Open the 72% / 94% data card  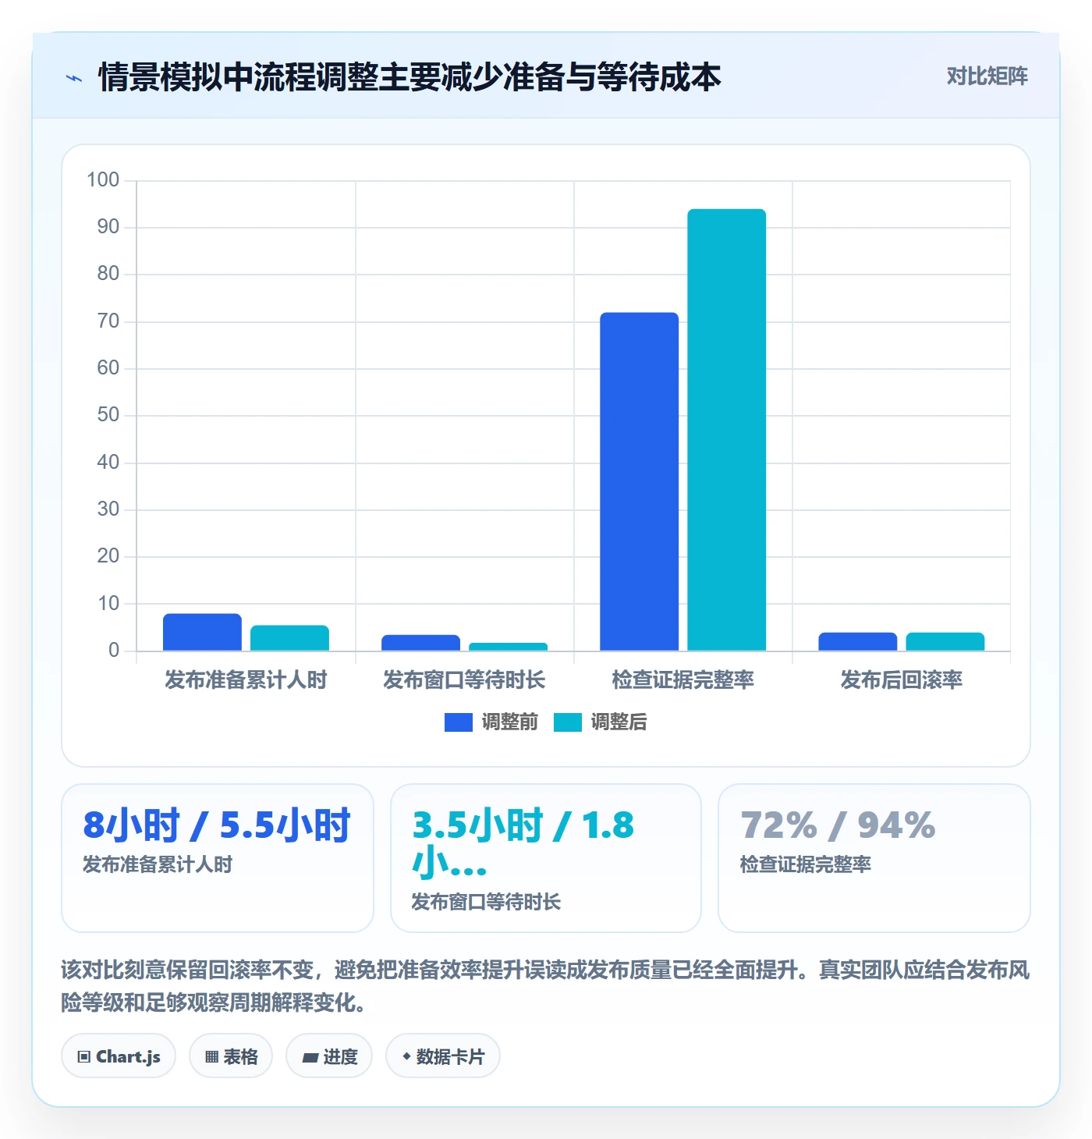pos(874,858)
